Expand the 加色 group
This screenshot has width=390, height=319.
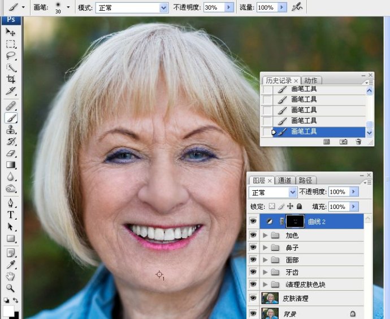pos(265,235)
